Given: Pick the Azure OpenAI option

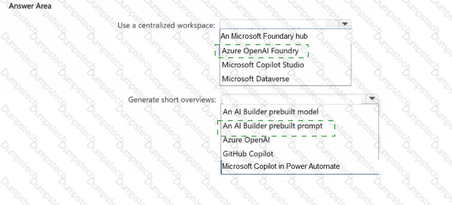Looking at the screenshot, I should [x=246, y=140].
